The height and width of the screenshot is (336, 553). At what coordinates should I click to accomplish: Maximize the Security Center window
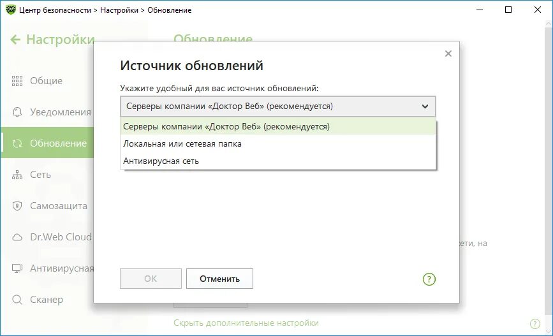point(508,10)
